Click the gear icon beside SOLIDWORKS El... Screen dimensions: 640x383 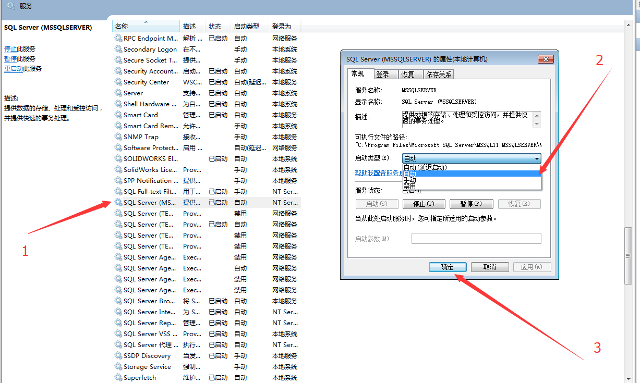point(118,159)
